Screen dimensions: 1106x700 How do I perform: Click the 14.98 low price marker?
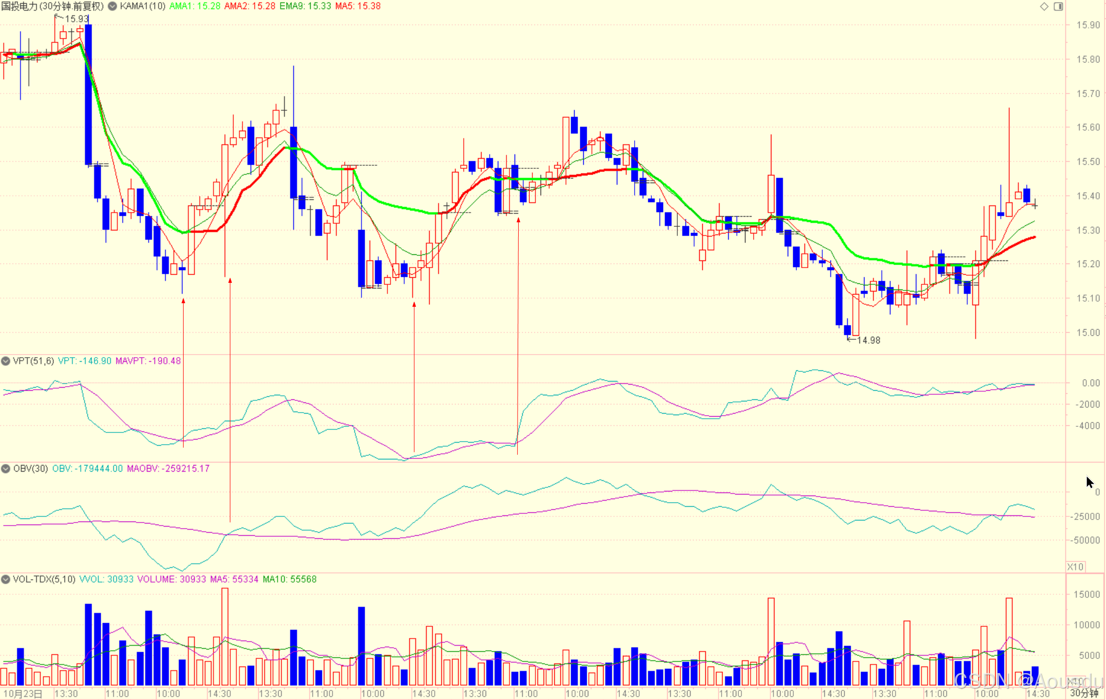click(x=868, y=340)
